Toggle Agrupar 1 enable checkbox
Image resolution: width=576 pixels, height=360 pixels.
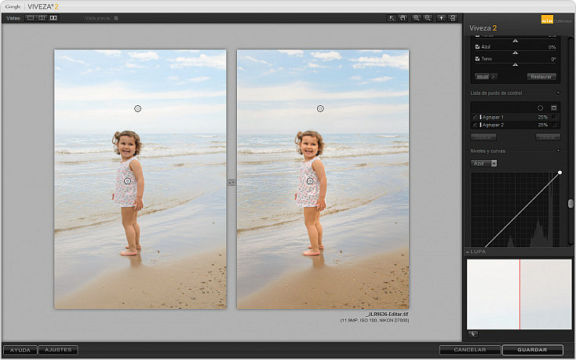[475, 117]
